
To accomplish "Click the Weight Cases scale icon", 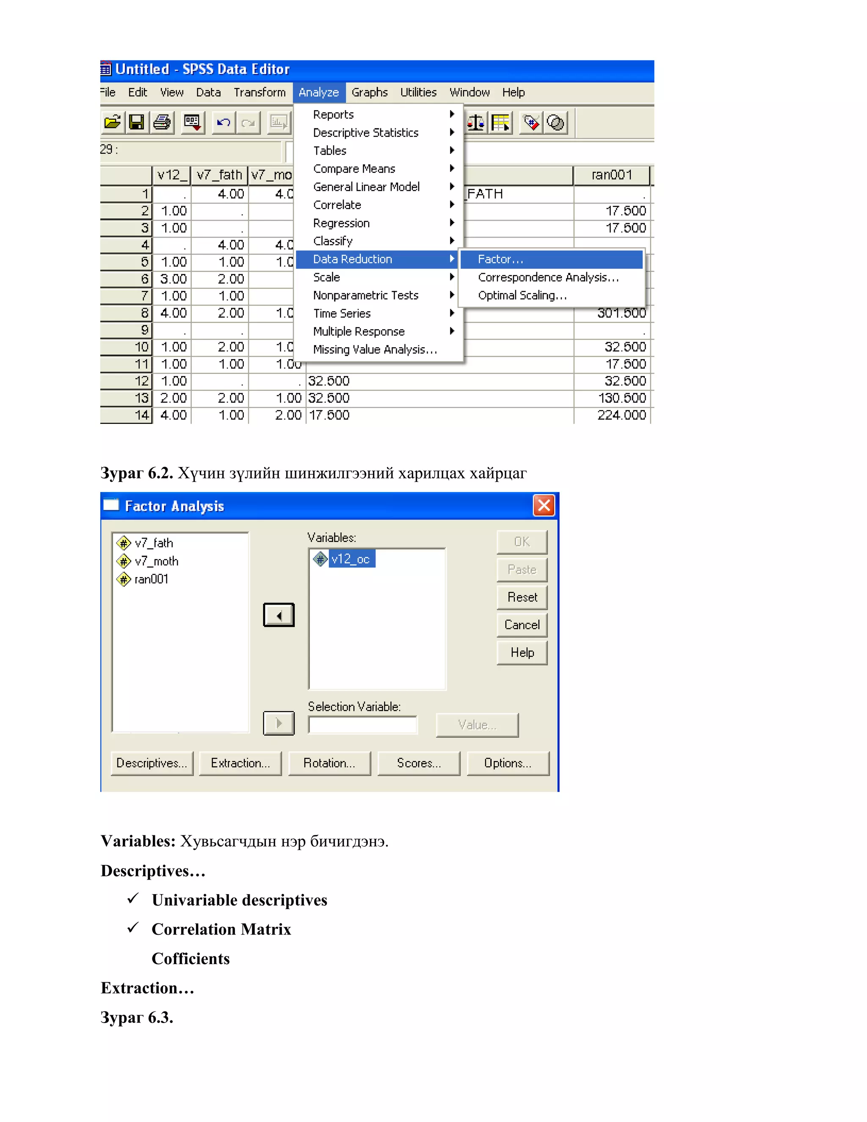I will [475, 122].
